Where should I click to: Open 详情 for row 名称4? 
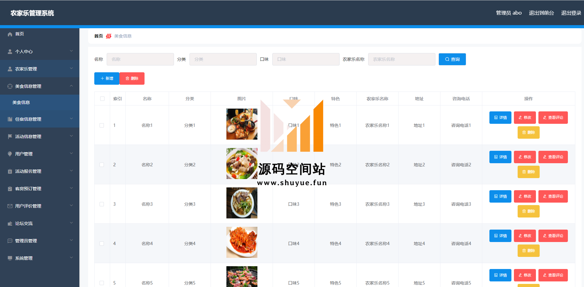[x=500, y=236]
